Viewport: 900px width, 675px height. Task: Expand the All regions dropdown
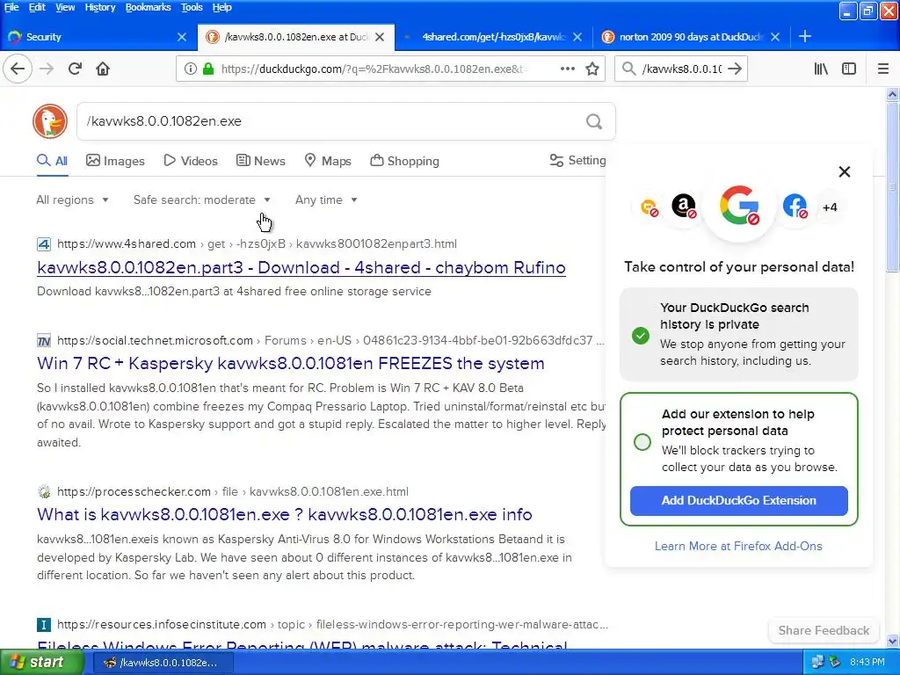72,200
